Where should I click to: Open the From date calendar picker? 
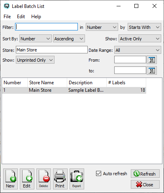point(152,60)
